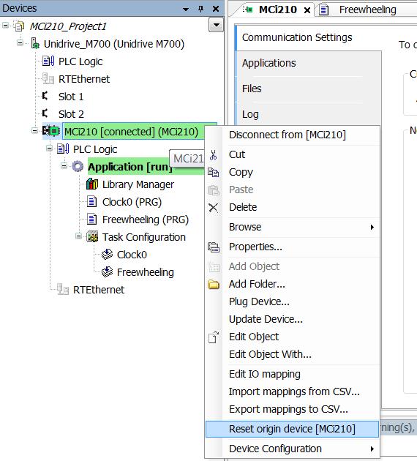Image resolution: width=417 pixels, height=461 pixels.
Task: Open the Devices panel options dropdown arrow
Action: [x=186, y=9]
